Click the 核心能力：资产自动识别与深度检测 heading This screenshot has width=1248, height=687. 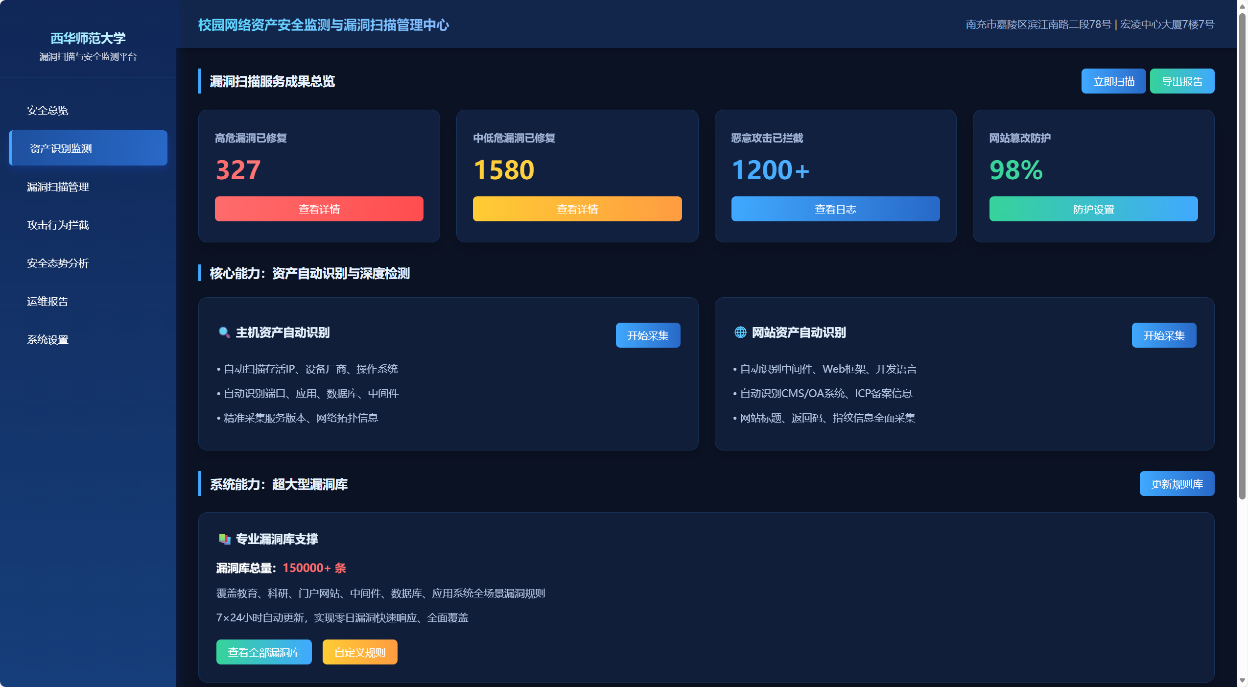tap(310, 273)
